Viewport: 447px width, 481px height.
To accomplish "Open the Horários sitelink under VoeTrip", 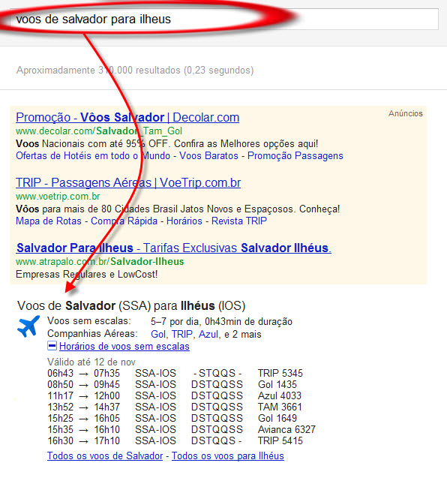I will coord(184,221).
